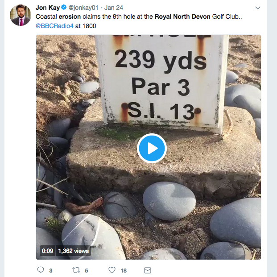Expand the tweet options chevron menu
Viewport: 277px width, 277px height.
click(258, 8)
